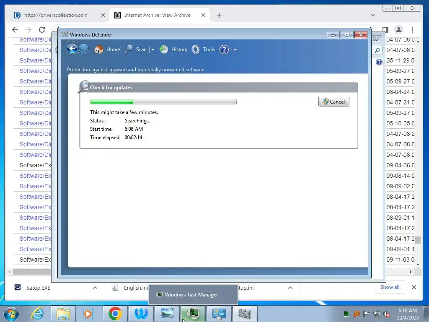Open the taskbar clock showing 6:10 AM
Image resolution: width=429 pixels, height=322 pixels.
point(408,314)
